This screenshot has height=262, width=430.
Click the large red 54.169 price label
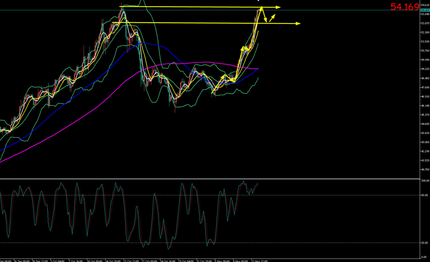pos(405,7)
